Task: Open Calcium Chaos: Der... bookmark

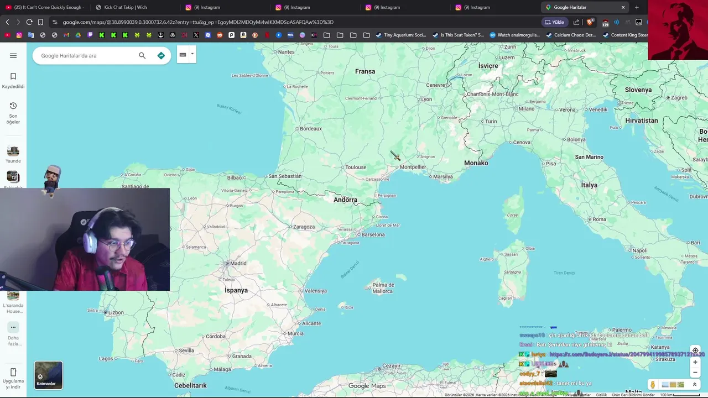Action: [571, 35]
